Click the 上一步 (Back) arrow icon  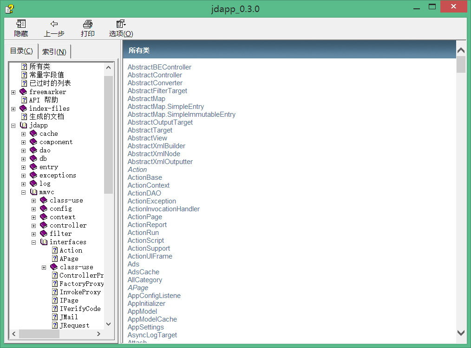tap(54, 24)
